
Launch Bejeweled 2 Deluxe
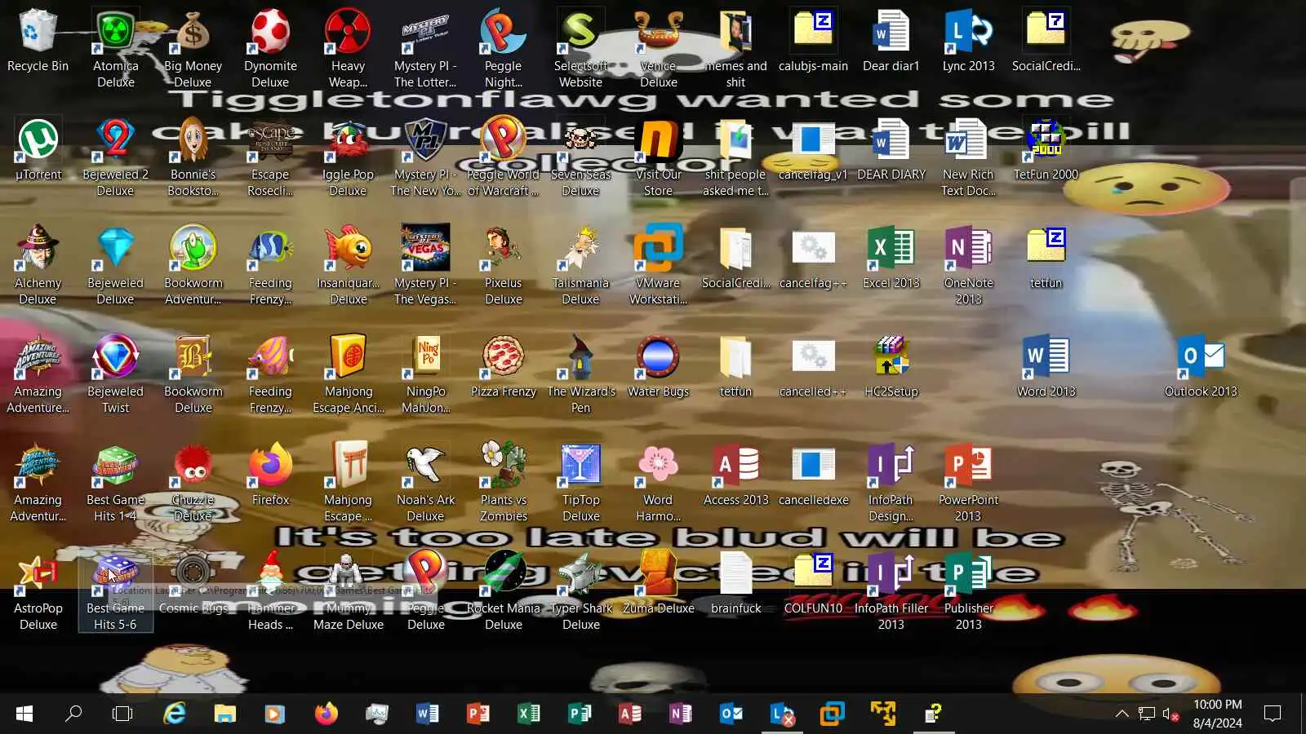pyautogui.click(x=115, y=157)
